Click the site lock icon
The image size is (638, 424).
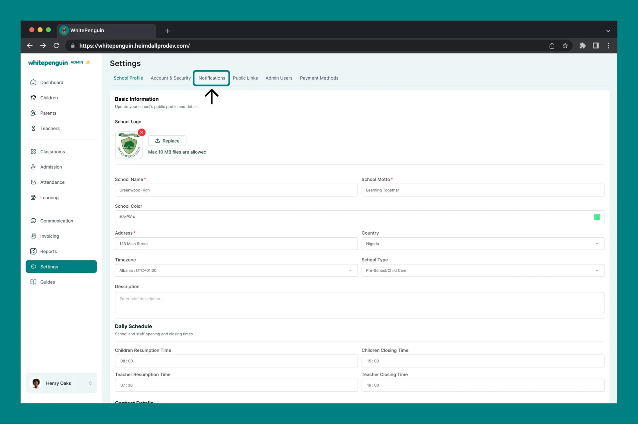73,46
